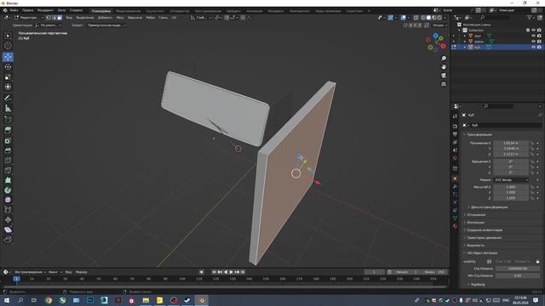Click the play animation button
The image size is (545, 306).
point(231,272)
